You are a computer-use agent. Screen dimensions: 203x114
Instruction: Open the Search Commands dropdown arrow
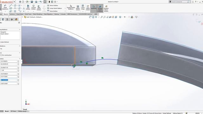click(190, 2)
